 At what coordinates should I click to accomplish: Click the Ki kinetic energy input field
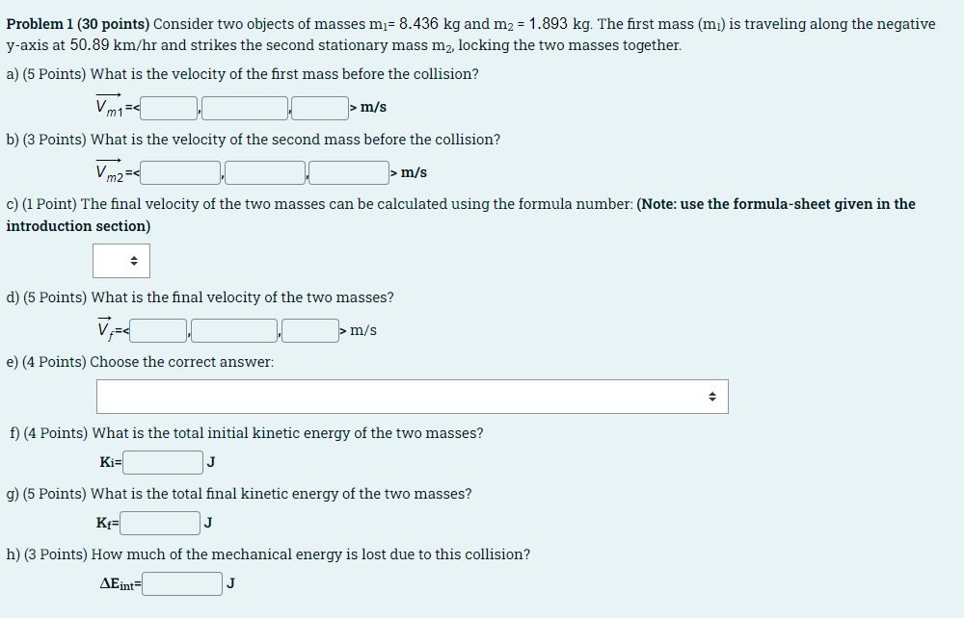[x=162, y=461]
